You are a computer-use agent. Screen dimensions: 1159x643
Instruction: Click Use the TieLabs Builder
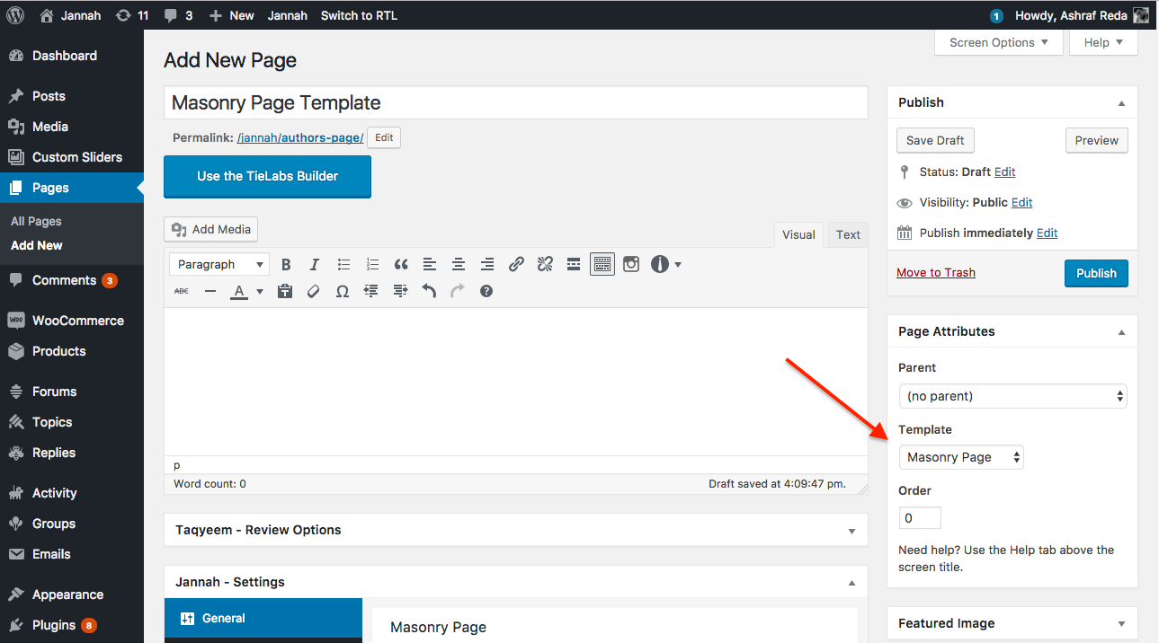click(267, 176)
